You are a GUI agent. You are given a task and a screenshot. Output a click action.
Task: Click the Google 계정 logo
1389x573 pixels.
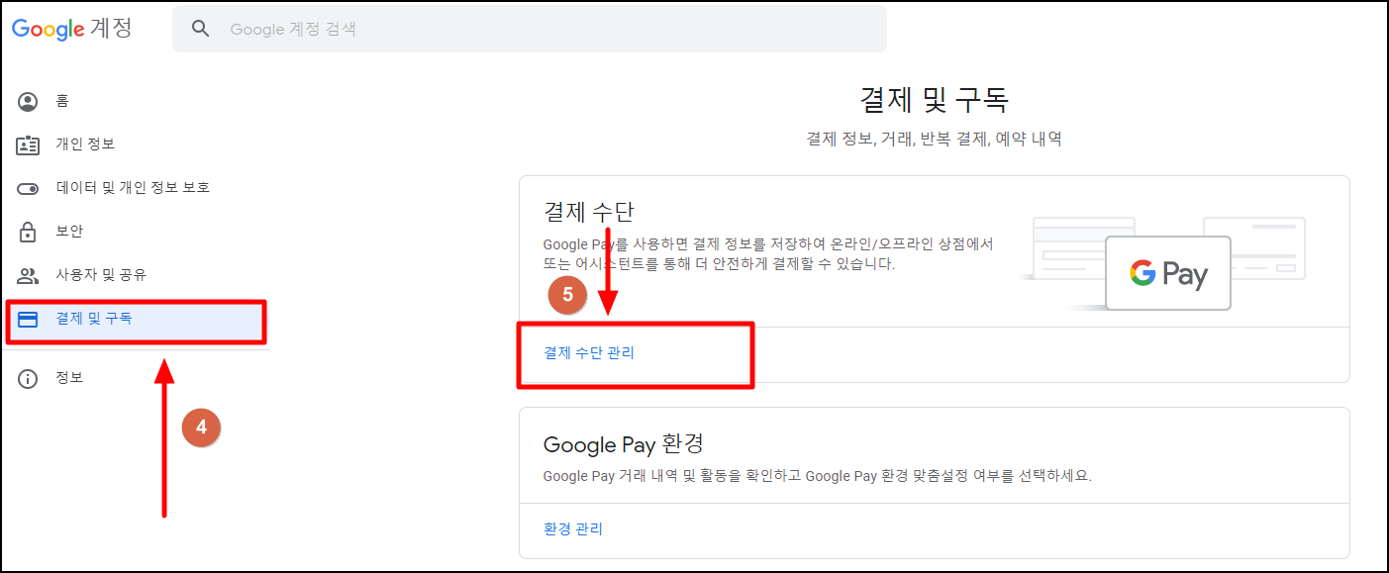click(x=71, y=28)
